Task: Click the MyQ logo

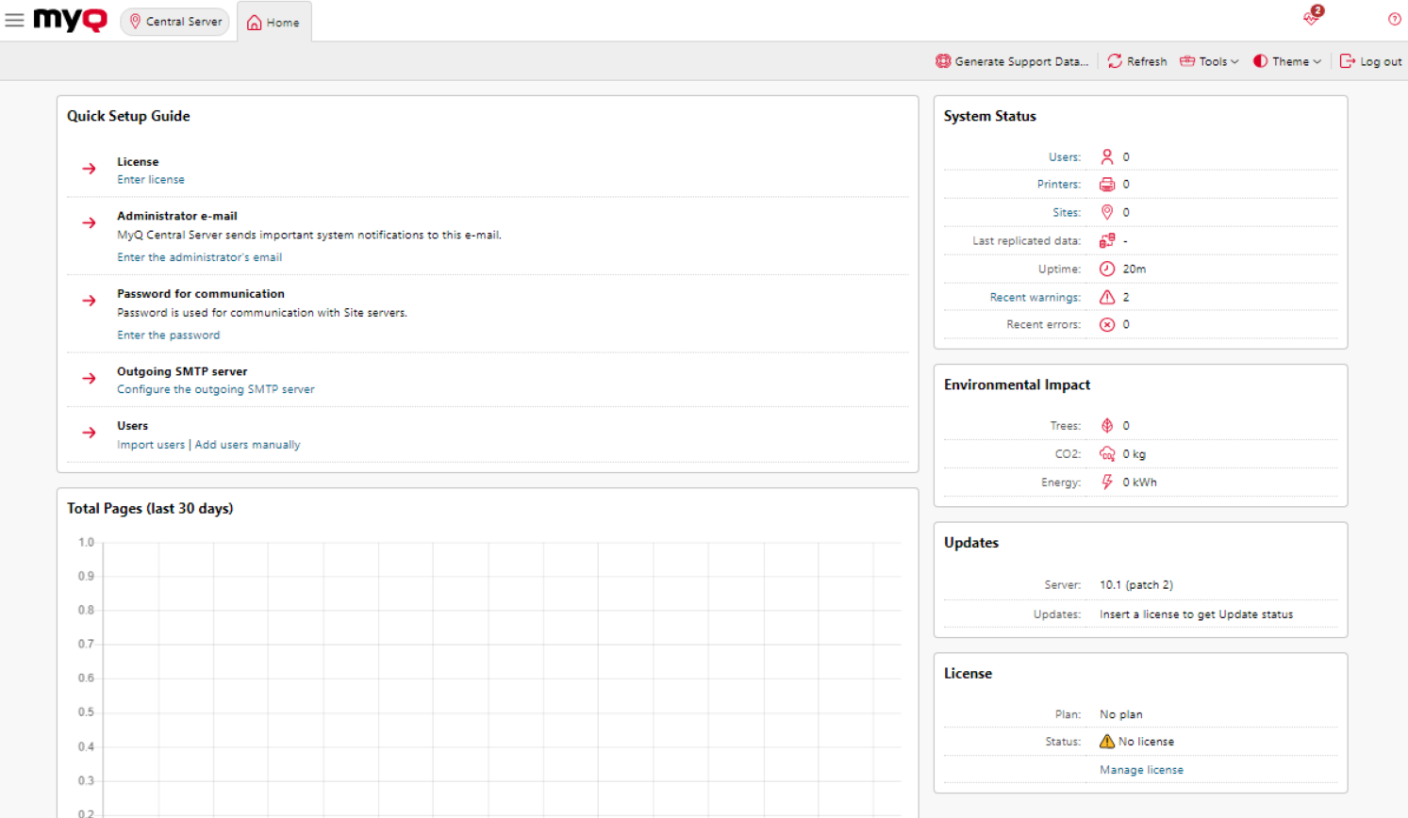Action: point(69,20)
